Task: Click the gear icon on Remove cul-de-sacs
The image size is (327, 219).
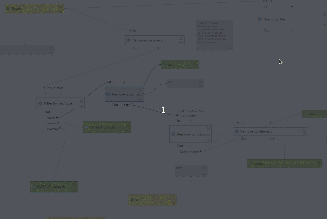Action: pos(236,131)
